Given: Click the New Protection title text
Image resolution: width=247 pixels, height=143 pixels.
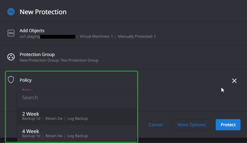Looking at the screenshot, I should (43, 12).
